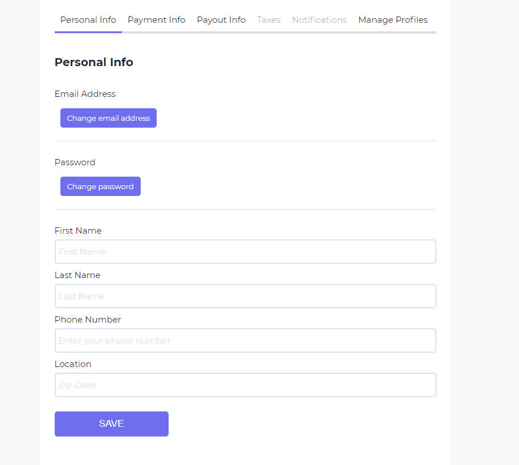Click the Zip Code input field

[x=246, y=385]
